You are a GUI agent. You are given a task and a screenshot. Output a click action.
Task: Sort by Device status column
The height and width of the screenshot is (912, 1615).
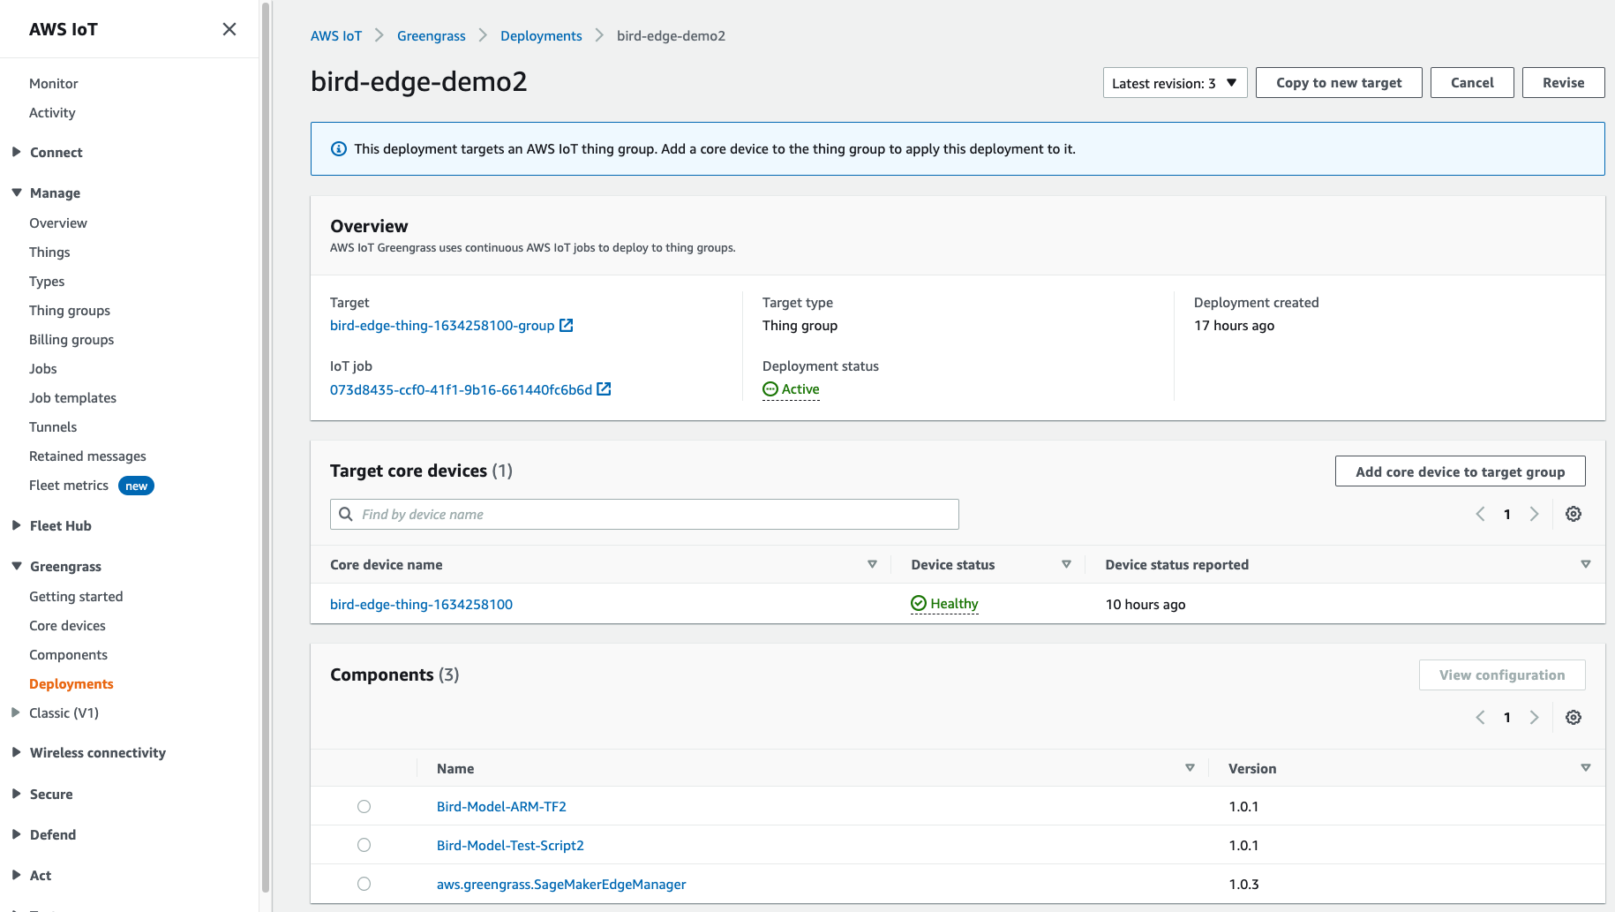click(1066, 564)
